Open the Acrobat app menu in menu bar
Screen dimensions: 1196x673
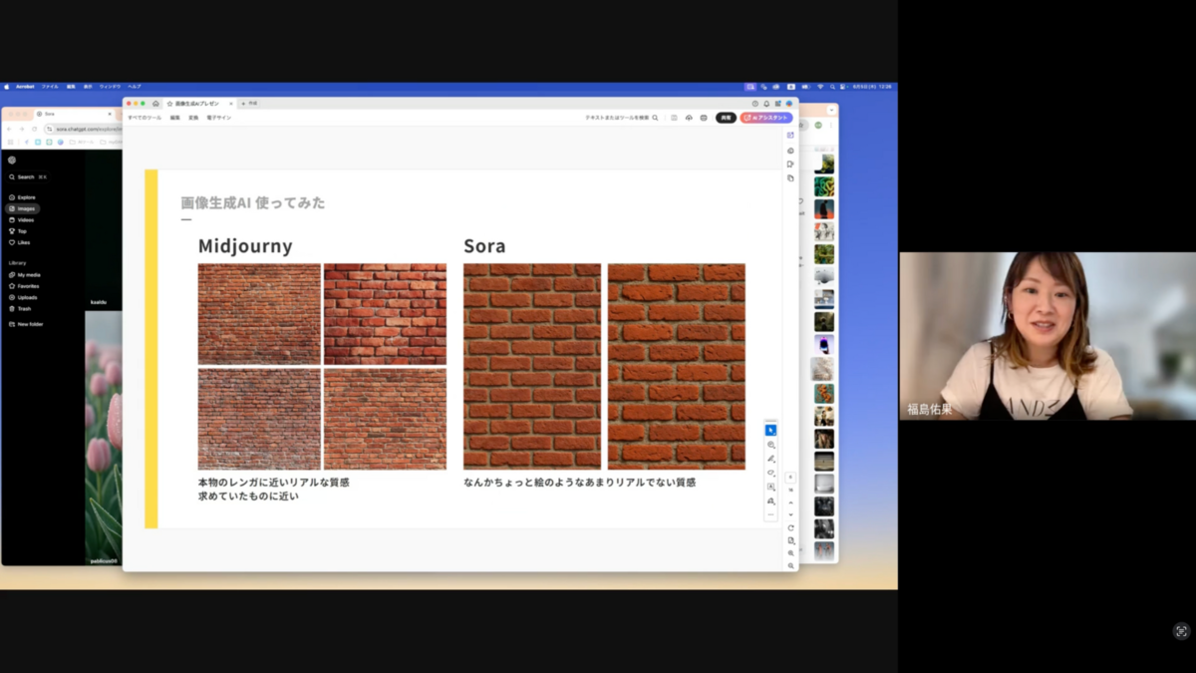coord(25,87)
